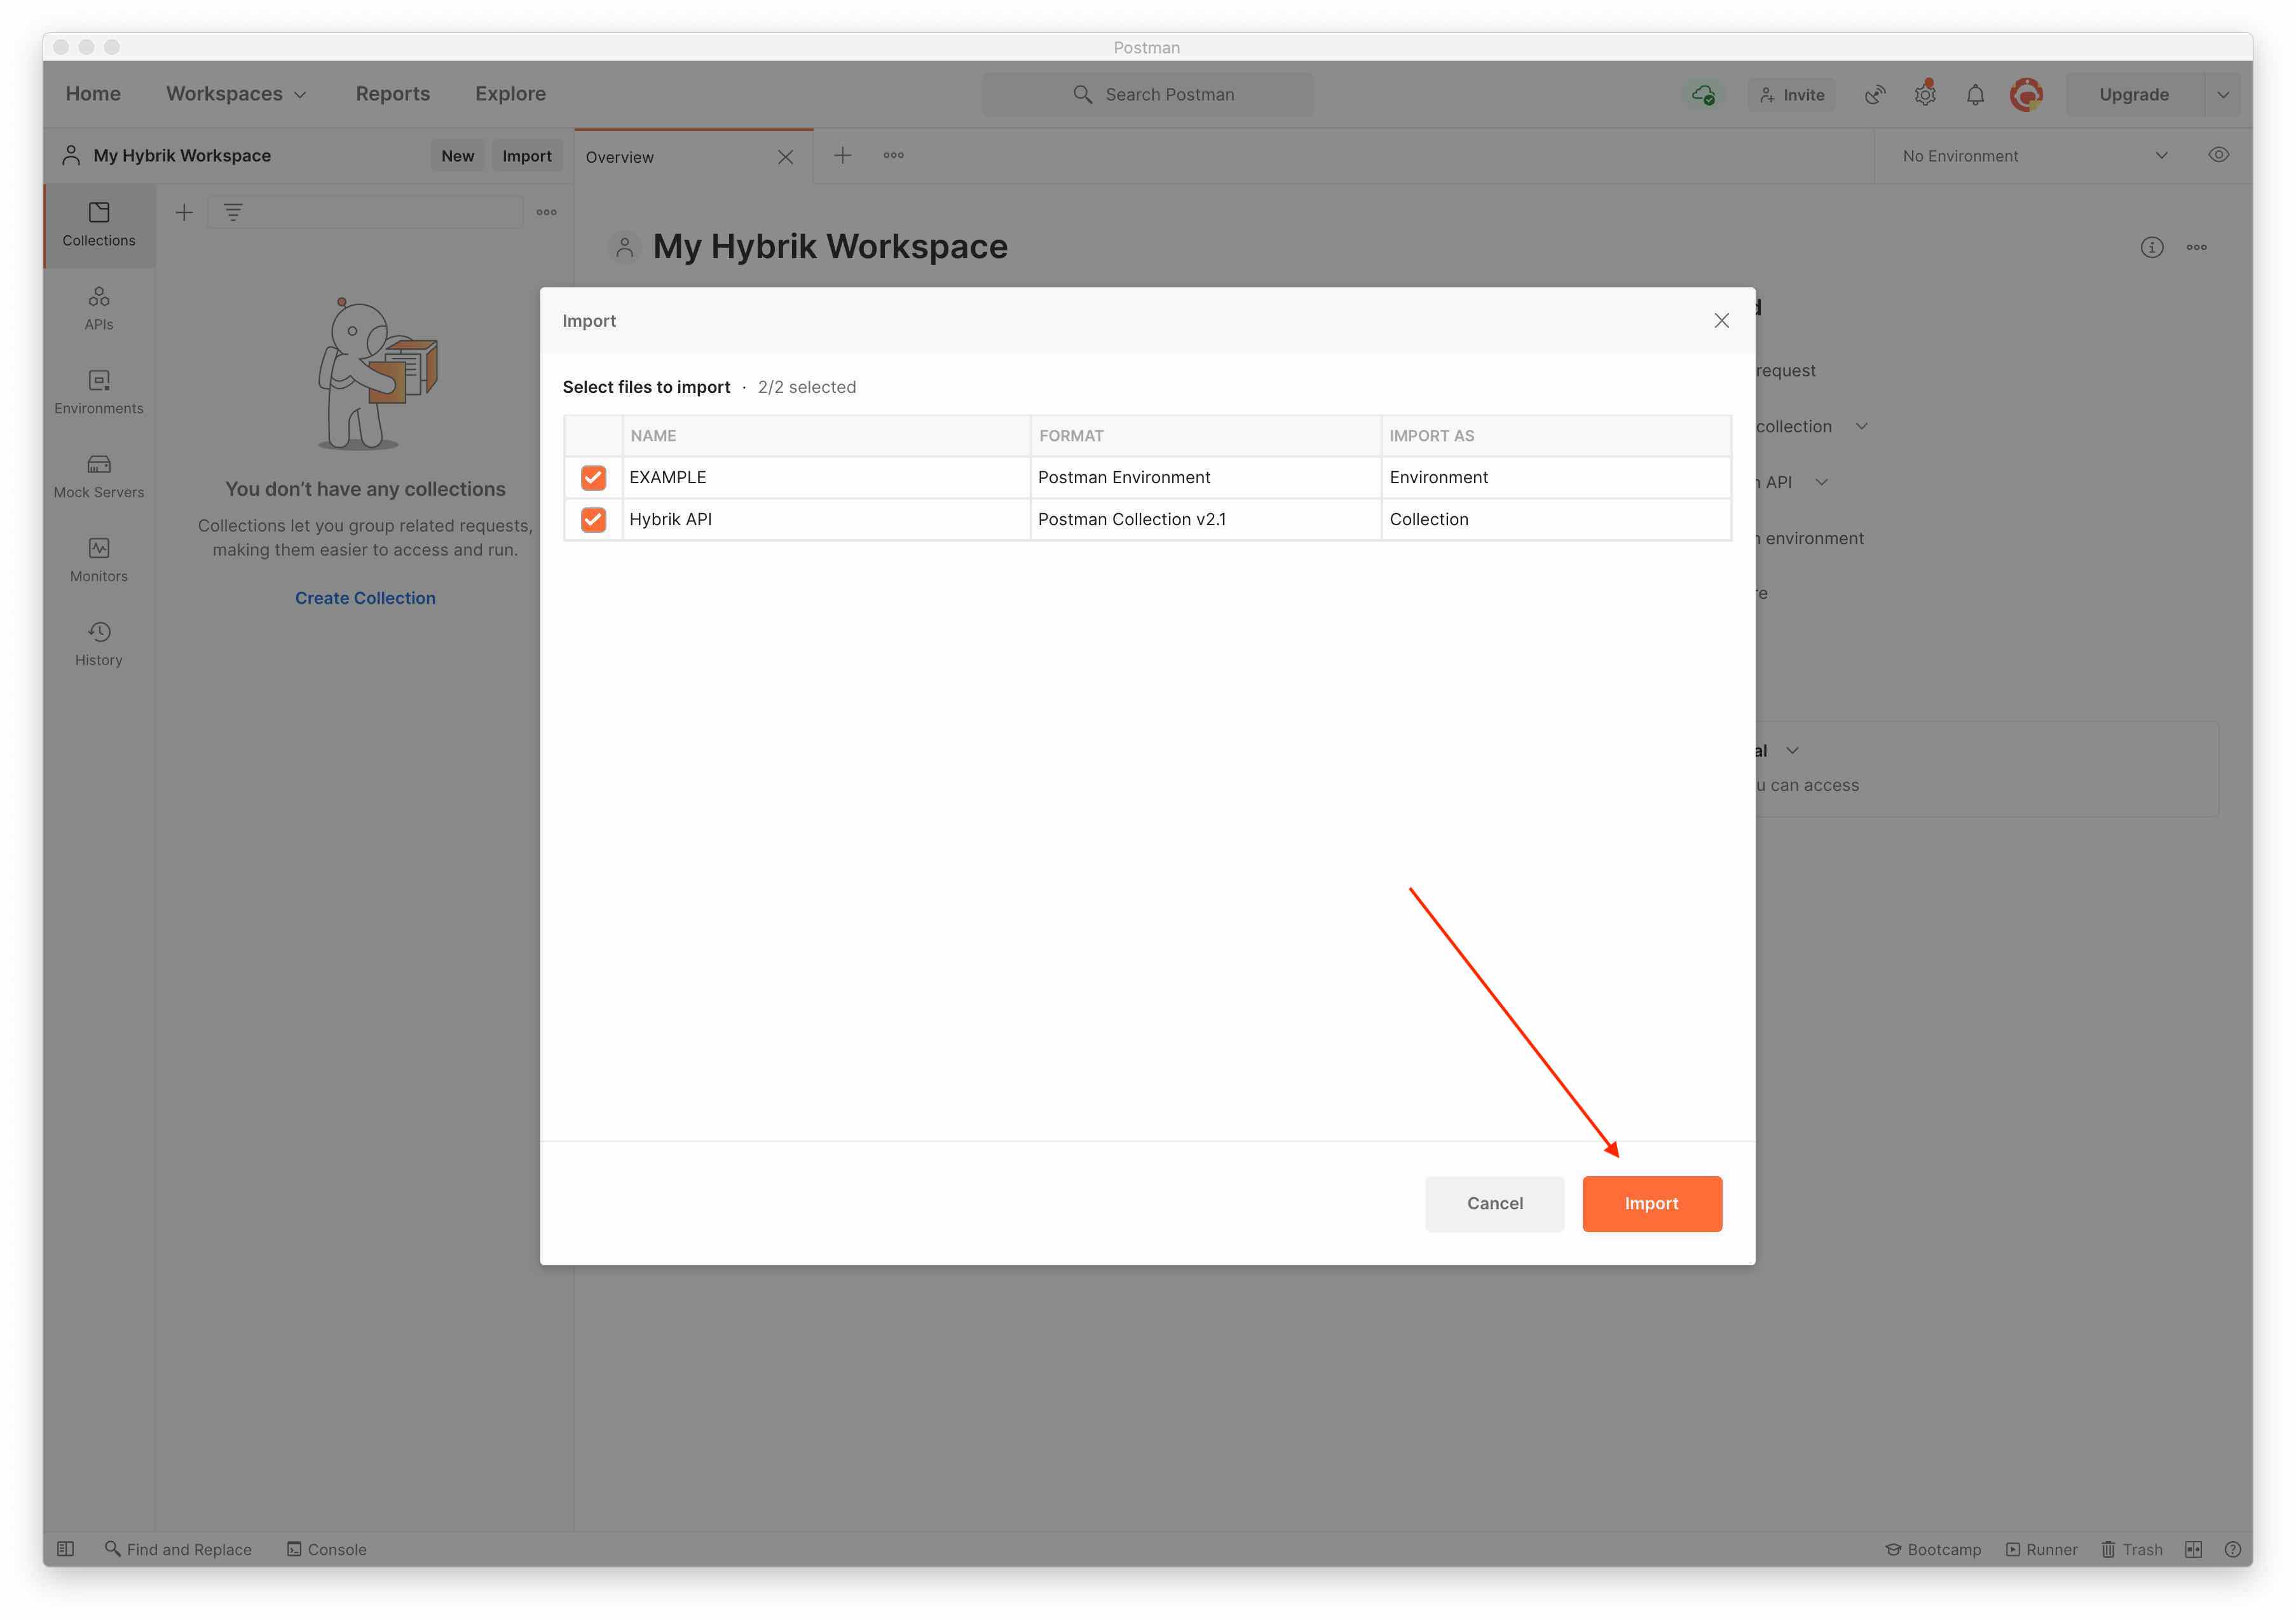Click the environment quick look eye icon
Image resolution: width=2296 pixels, height=1620 pixels.
coord(2218,155)
